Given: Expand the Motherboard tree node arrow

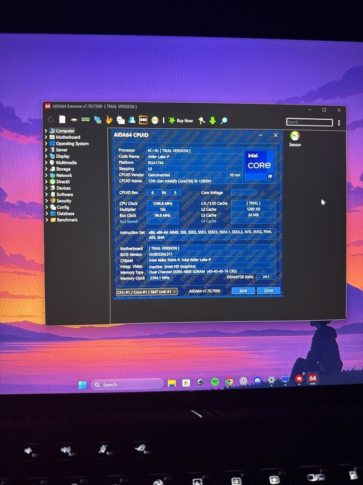Looking at the screenshot, I should click(46, 137).
